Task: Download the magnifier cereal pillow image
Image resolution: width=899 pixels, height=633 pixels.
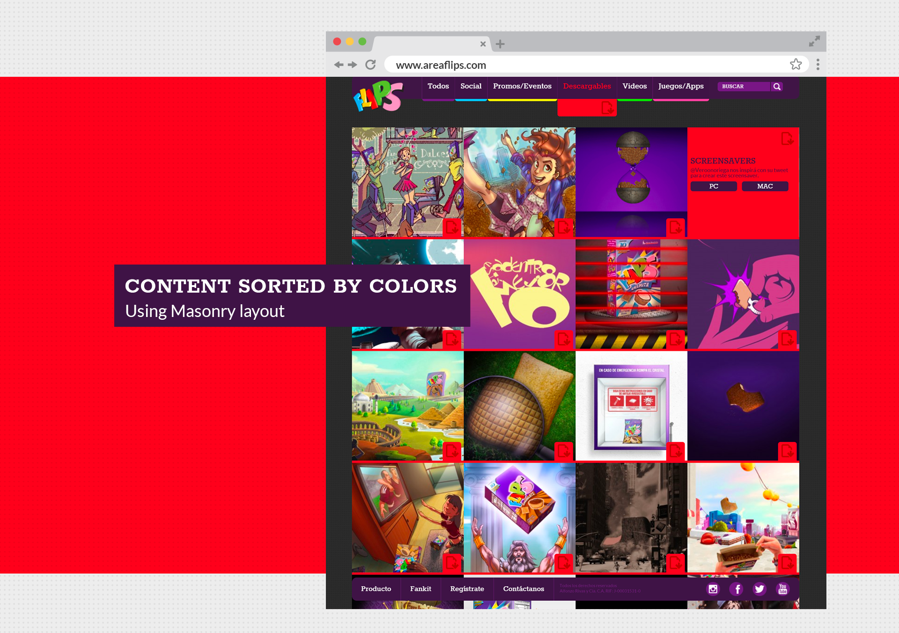Action: point(564,451)
